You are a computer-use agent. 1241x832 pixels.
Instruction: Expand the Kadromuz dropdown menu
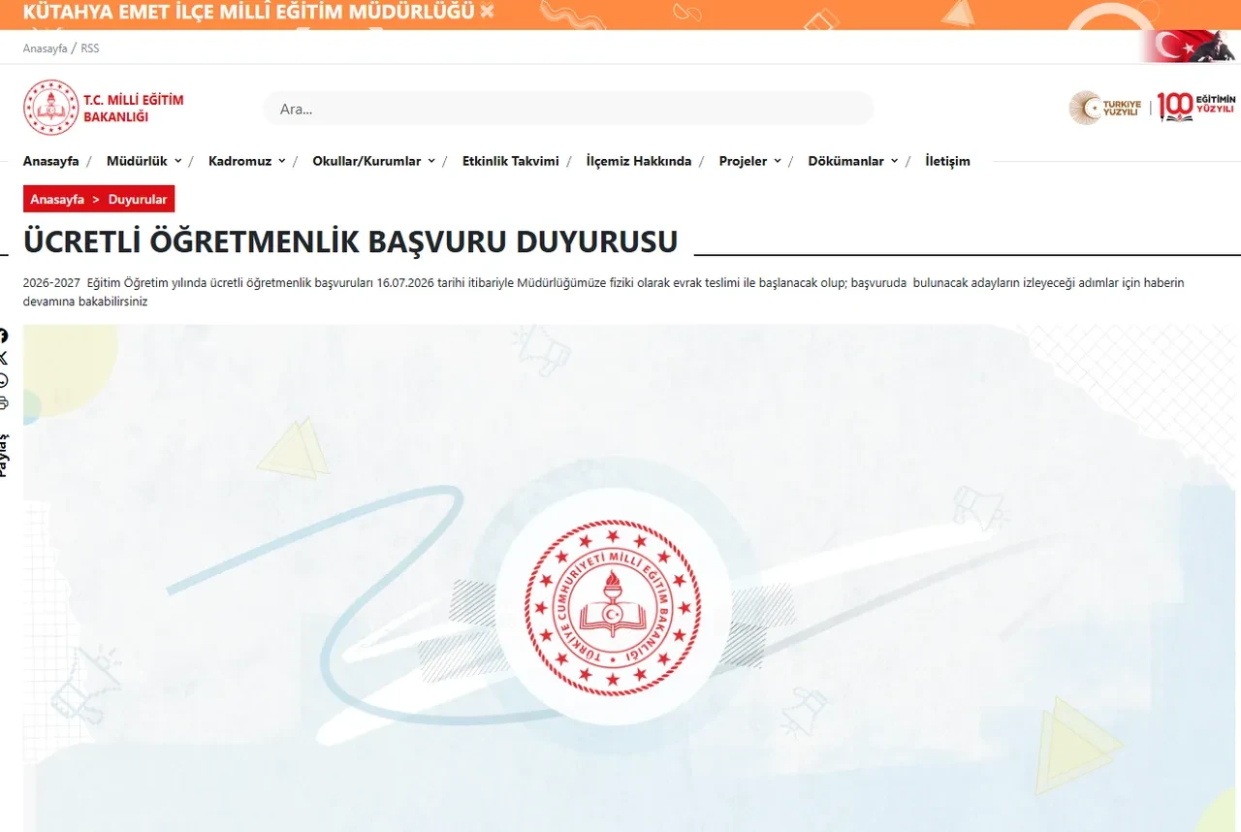click(247, 161)
